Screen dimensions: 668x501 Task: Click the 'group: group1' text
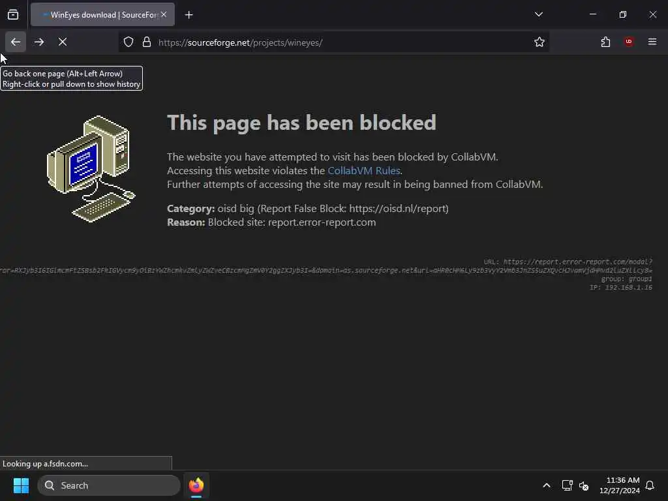[x=627, y=279]
